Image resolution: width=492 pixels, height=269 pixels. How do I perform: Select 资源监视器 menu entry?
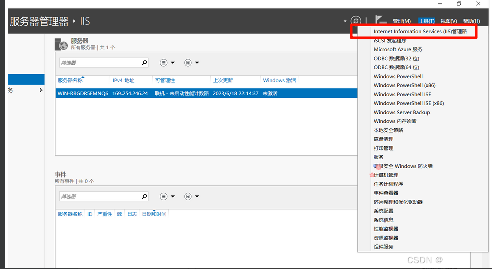pos(386,238)
